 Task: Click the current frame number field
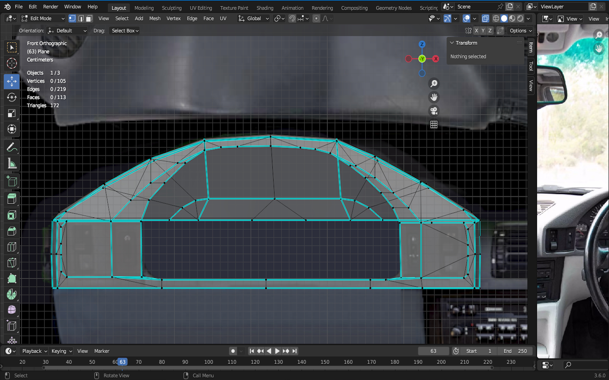[433, 351]
